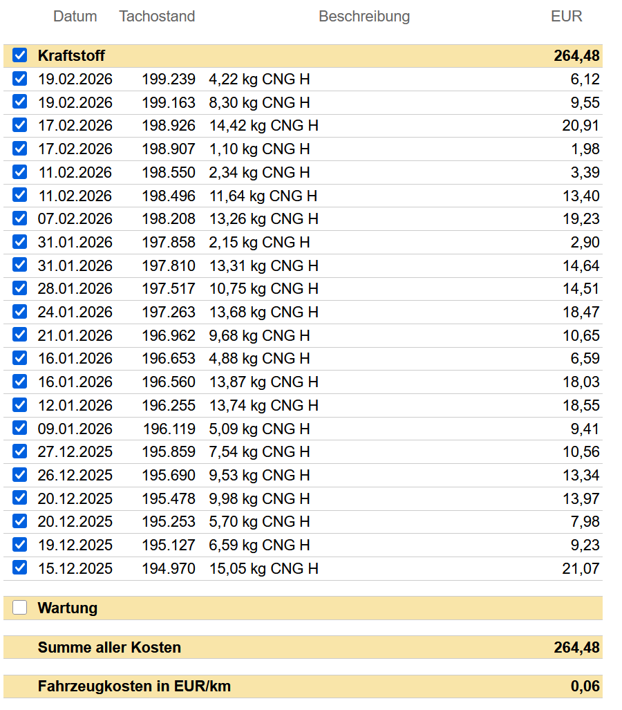This screenshot has height=710, width=622.
Task: Deselect the 07.02.2026 fuel entry checkbox
Action: pyautogui.click(x=19, y=218)
